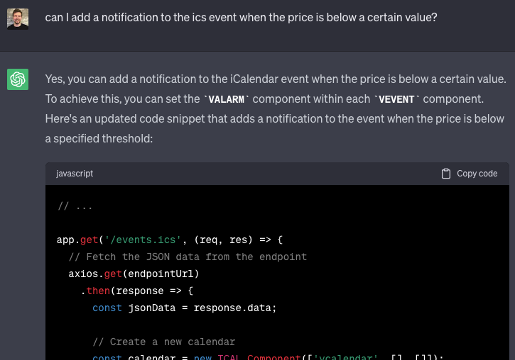Click the VALARM inline code term
Image resolution: width=515 pixels, height=360 pixels.
pos(229,99)
